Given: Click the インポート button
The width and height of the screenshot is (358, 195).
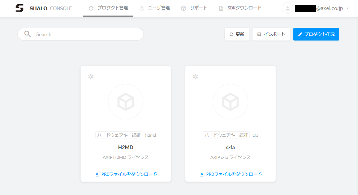Looking at the screenshot, I should coord(271,34).
